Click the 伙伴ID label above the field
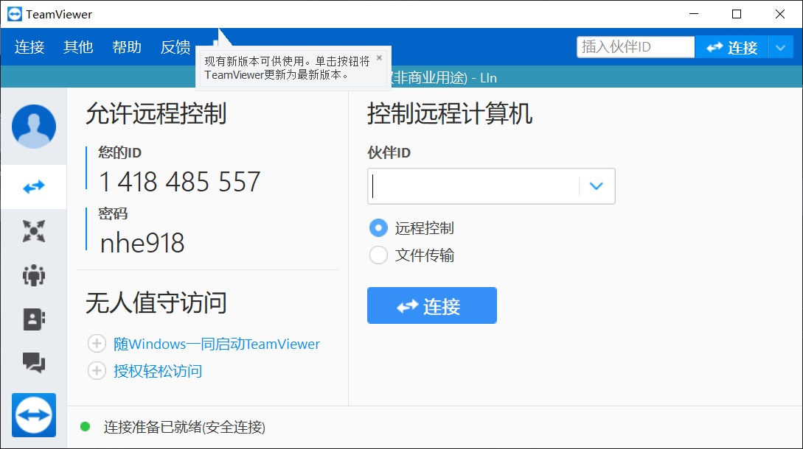 389,152
